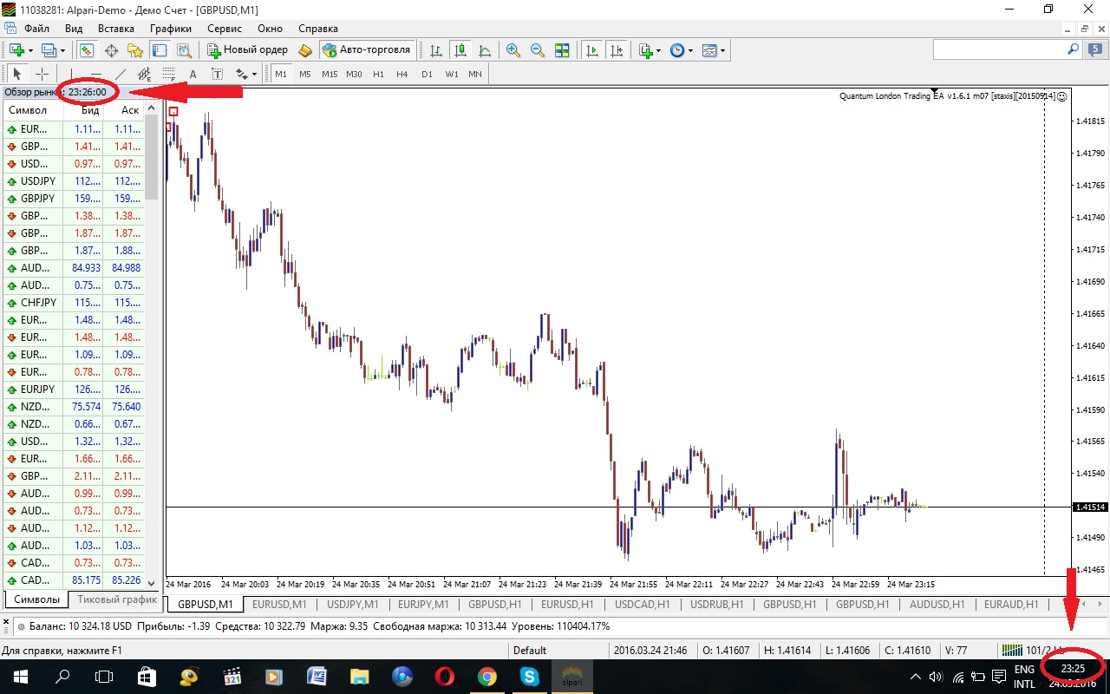
Task: Select the CHFJPY row in Market Watch
Action: pyautogui.click(x=73, y=303)
